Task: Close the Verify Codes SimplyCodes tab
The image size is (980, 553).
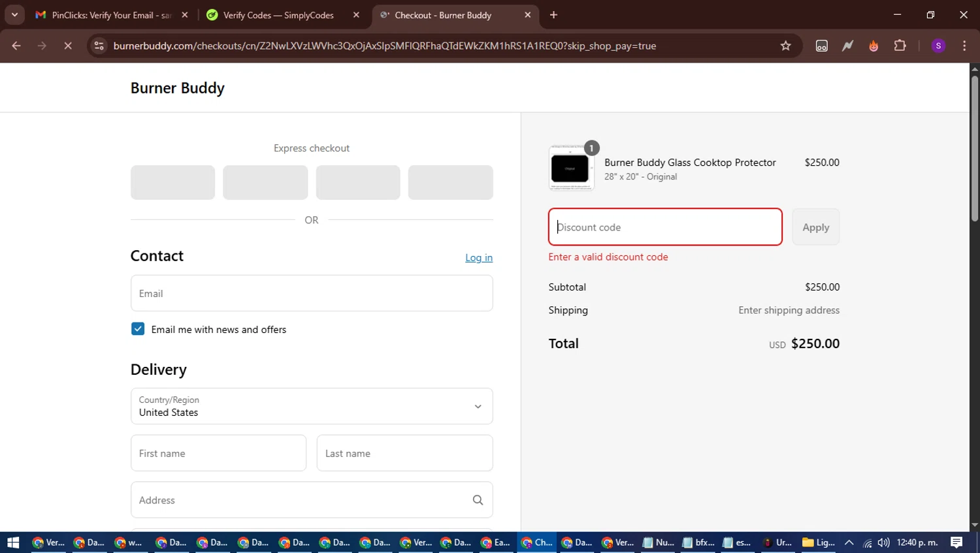Action: (356, 15)
